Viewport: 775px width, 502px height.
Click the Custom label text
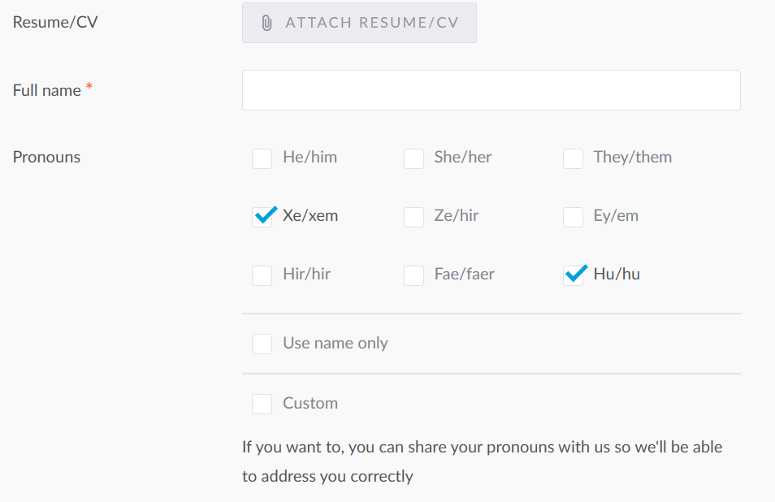(x=310, y=403)
